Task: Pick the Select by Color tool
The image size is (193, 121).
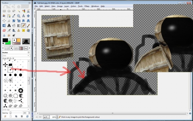Action: (23, 11)
